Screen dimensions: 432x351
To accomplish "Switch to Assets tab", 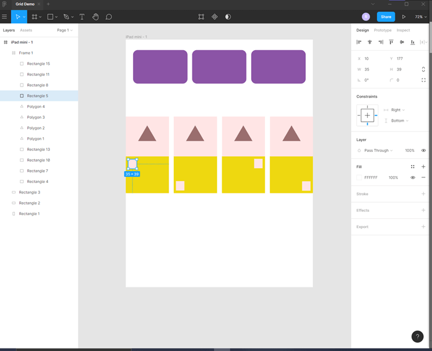I will click(26, 30).
